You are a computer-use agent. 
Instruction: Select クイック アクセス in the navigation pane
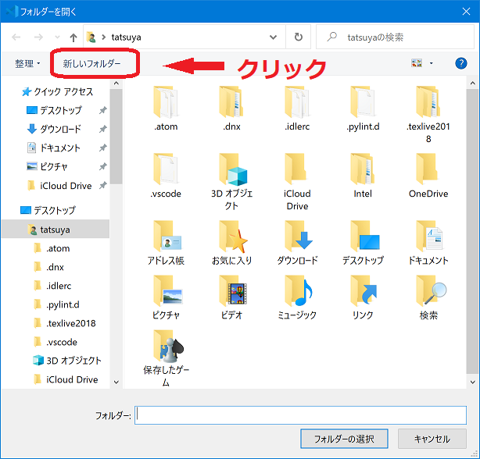click(57, 91)
